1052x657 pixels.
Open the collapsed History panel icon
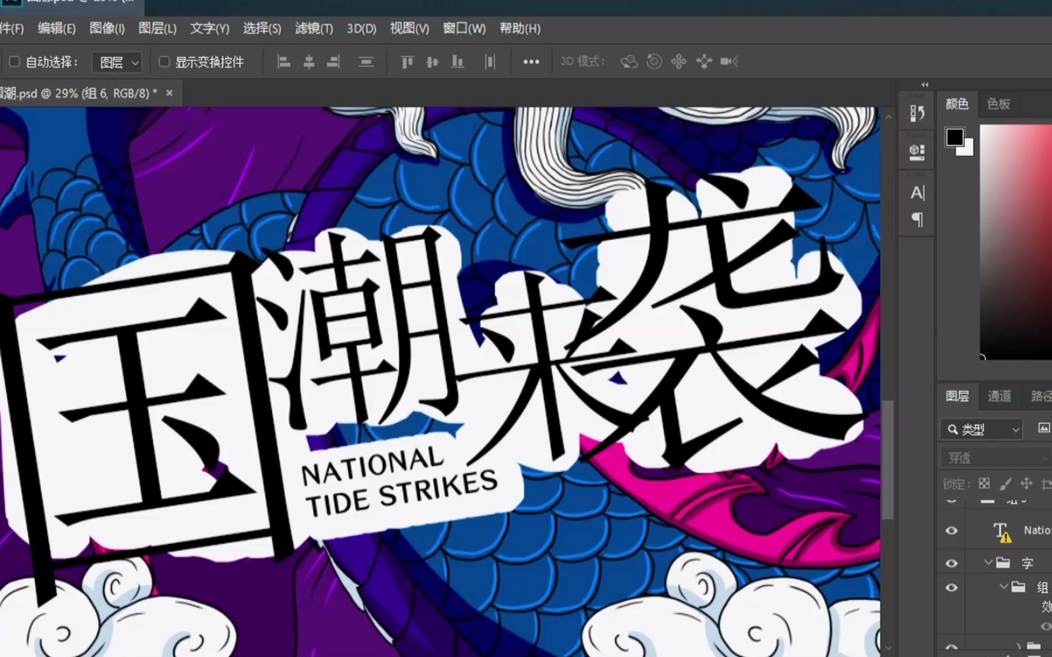917,113
